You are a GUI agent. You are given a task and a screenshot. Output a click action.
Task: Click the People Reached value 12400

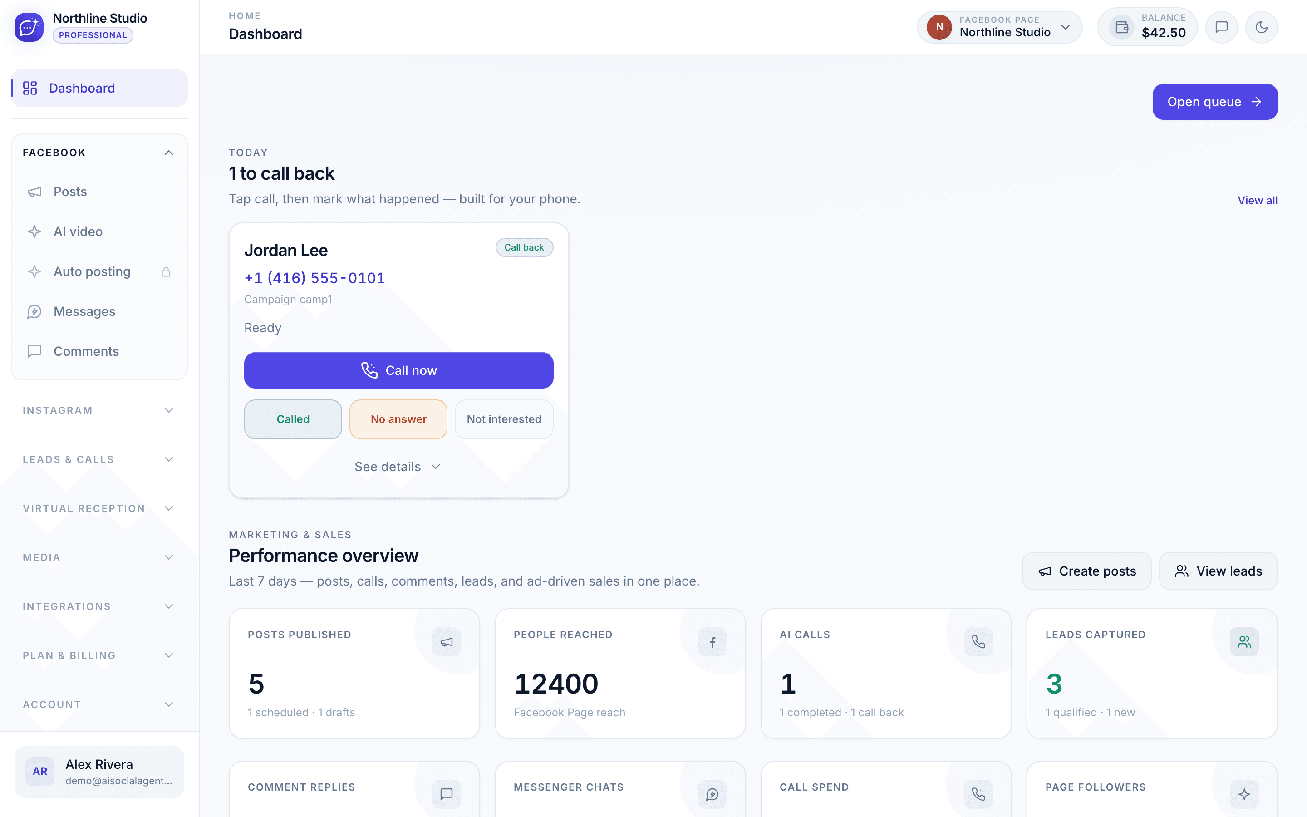(x=556, y=684)
